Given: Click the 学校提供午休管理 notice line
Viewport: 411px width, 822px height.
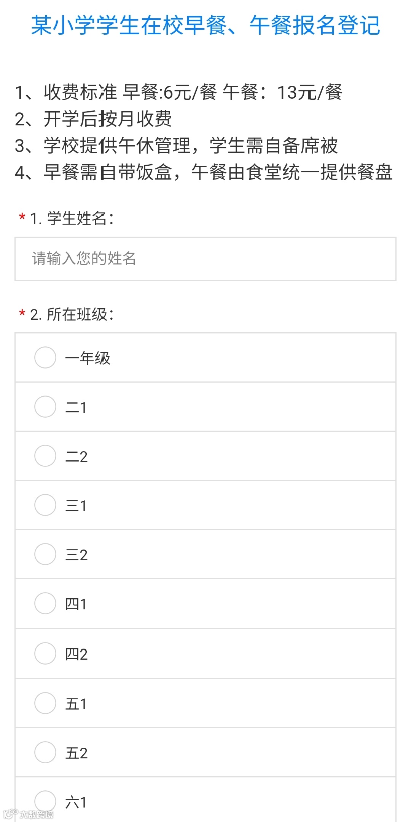Looking at the screenshot, I should point(176,146).
